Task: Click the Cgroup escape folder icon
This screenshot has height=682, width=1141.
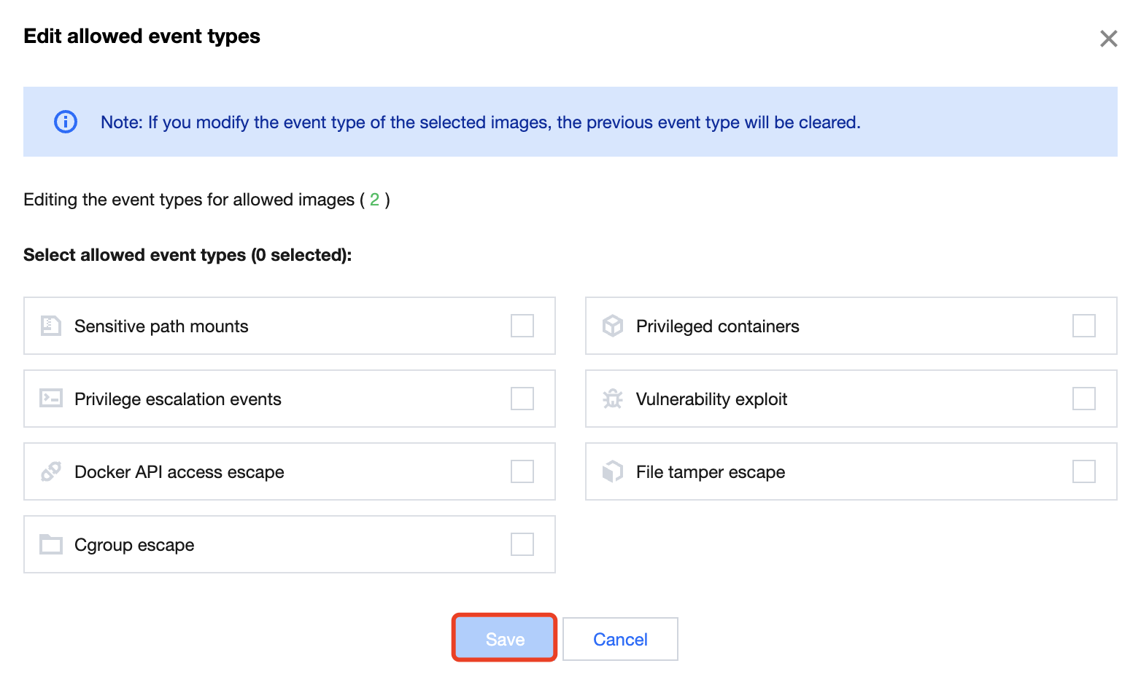Action: coord(50,544)
